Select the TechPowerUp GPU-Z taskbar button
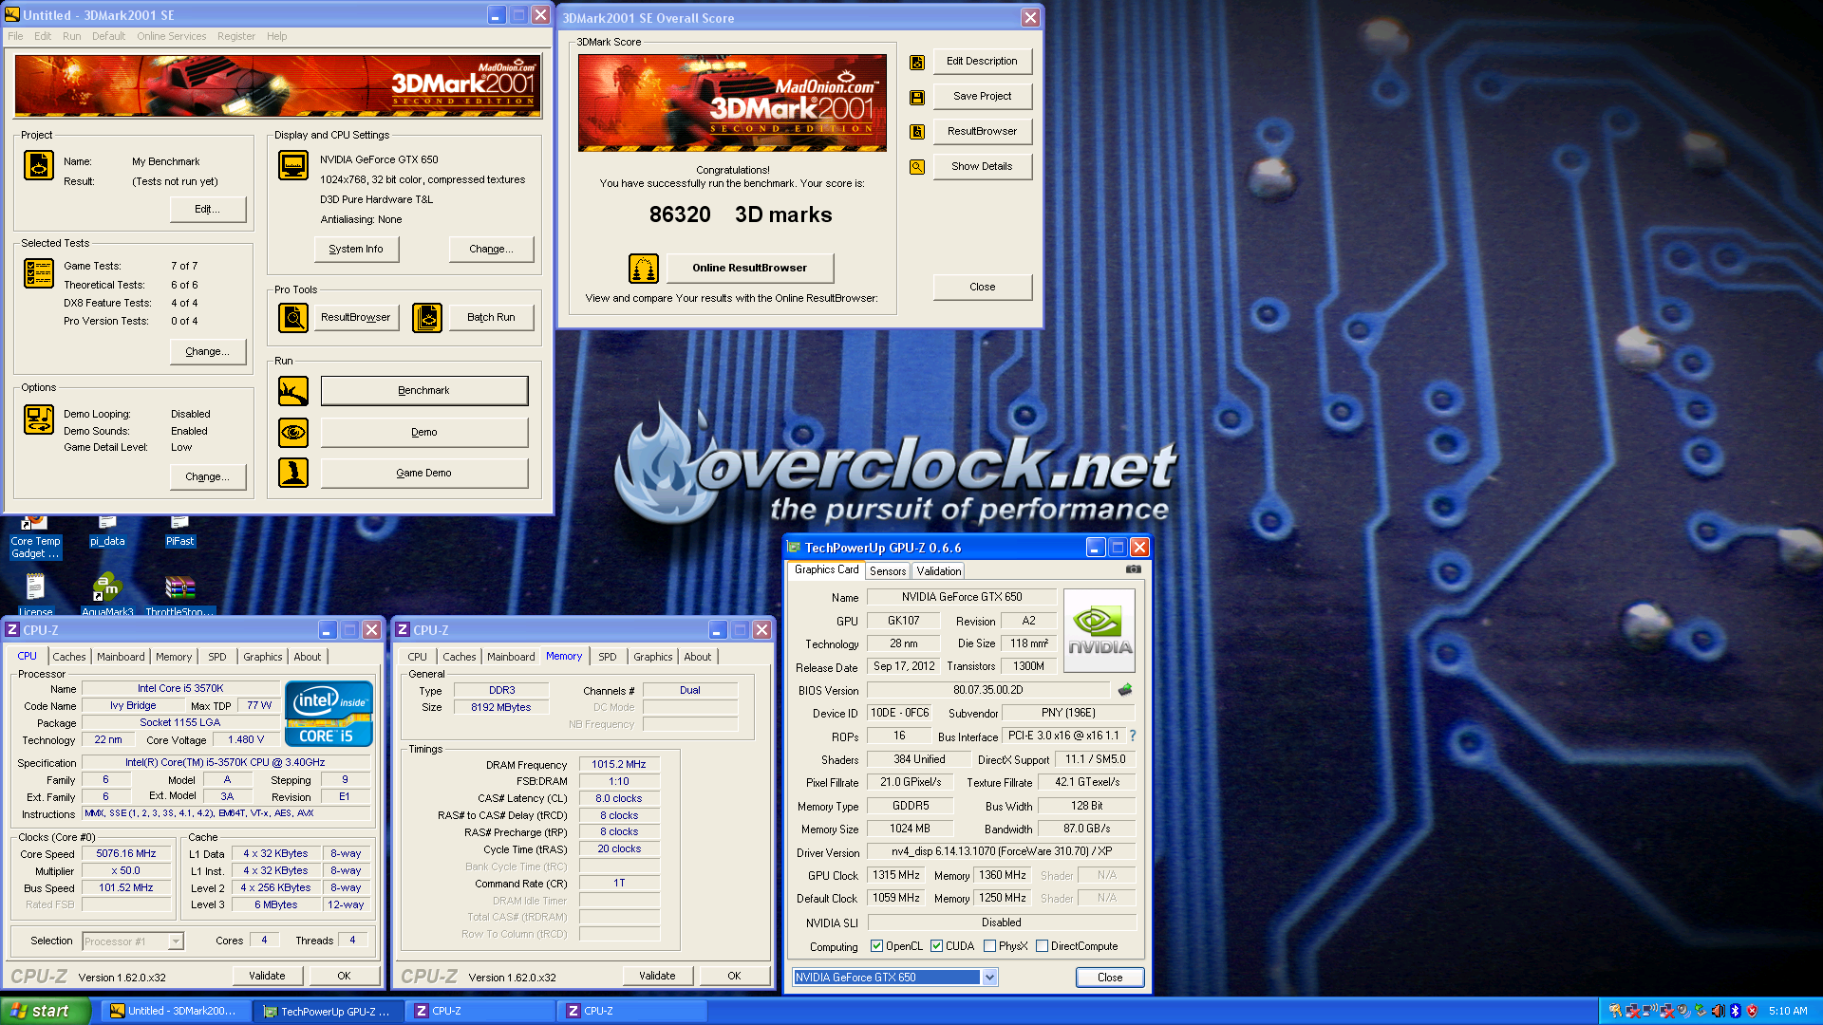This screenshot has height=1025, width=1823. pos(327,1012)
